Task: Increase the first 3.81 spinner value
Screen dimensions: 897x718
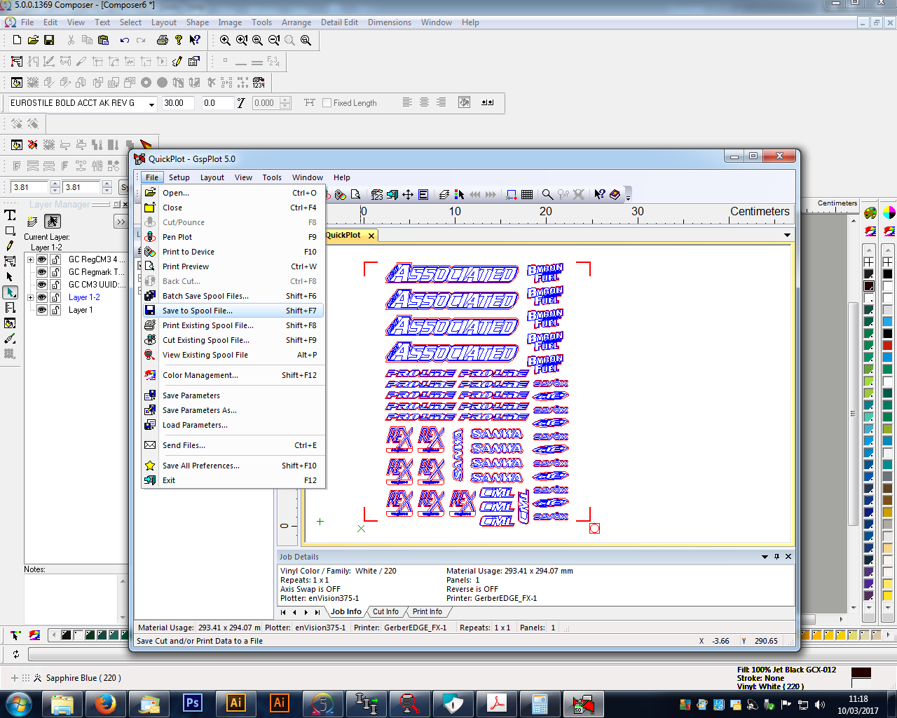Action: [55, 184]
